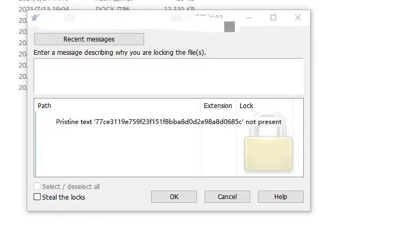
Task: Click the blank header right of Lock
Action: (298, 105)
